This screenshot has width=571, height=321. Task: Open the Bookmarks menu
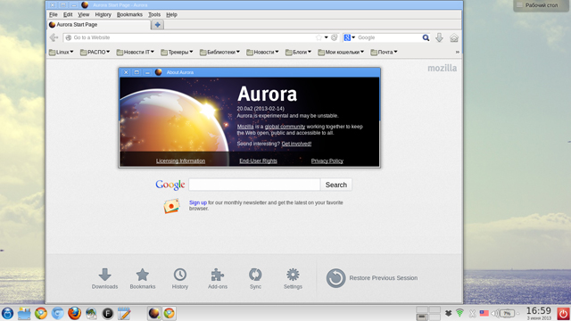tap(129, 14)
